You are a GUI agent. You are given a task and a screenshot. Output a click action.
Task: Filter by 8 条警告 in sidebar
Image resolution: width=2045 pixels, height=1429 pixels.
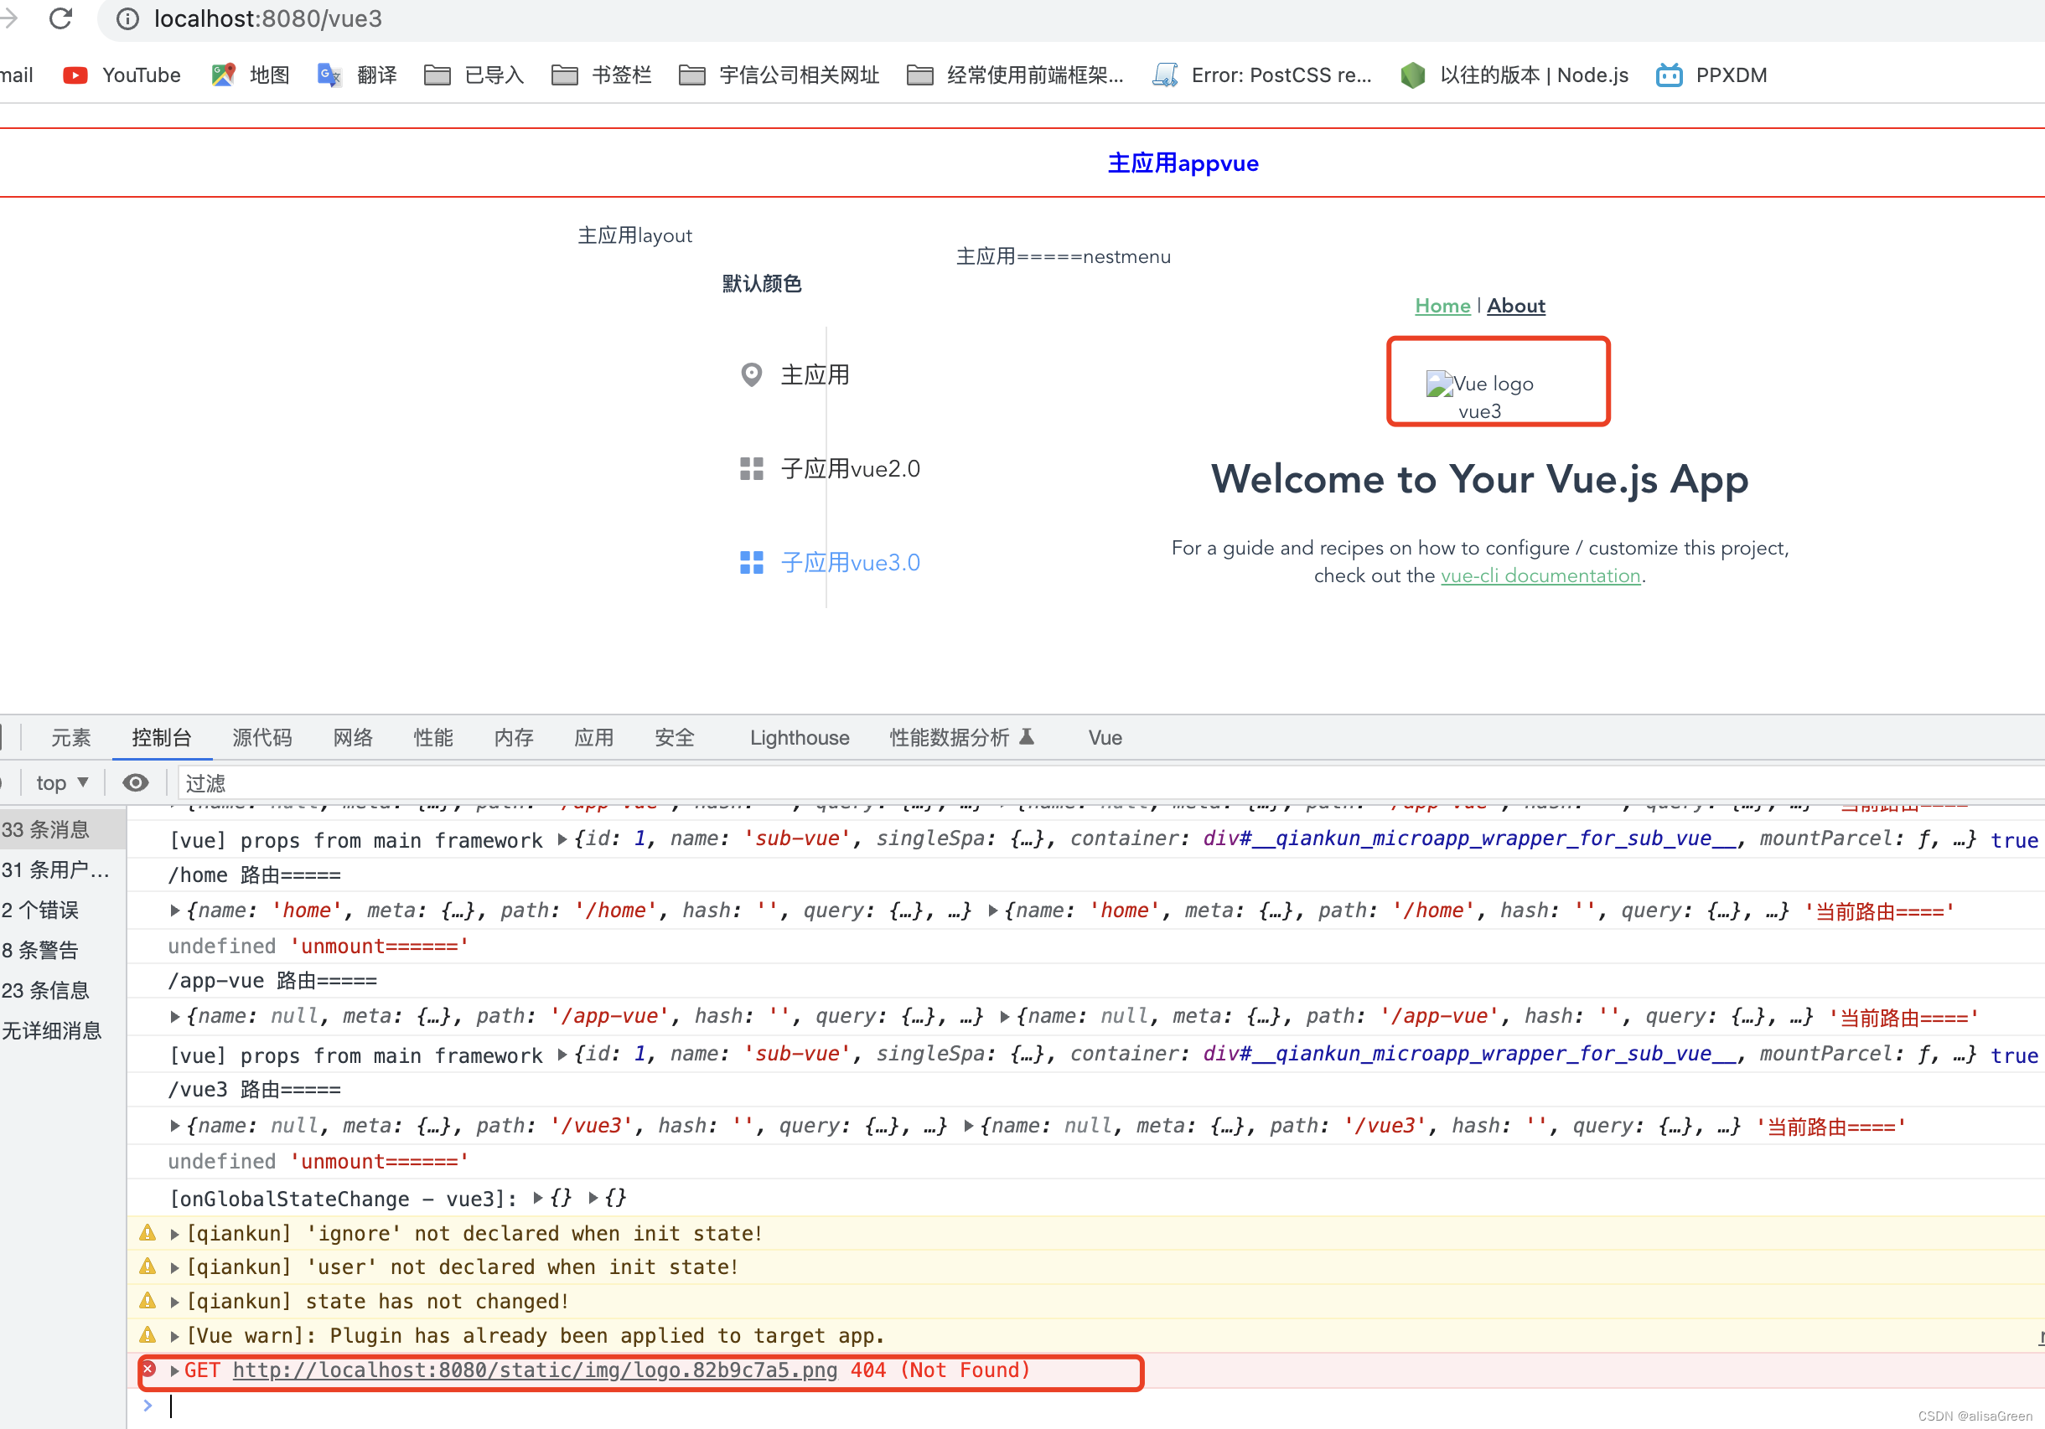(63, 950)
